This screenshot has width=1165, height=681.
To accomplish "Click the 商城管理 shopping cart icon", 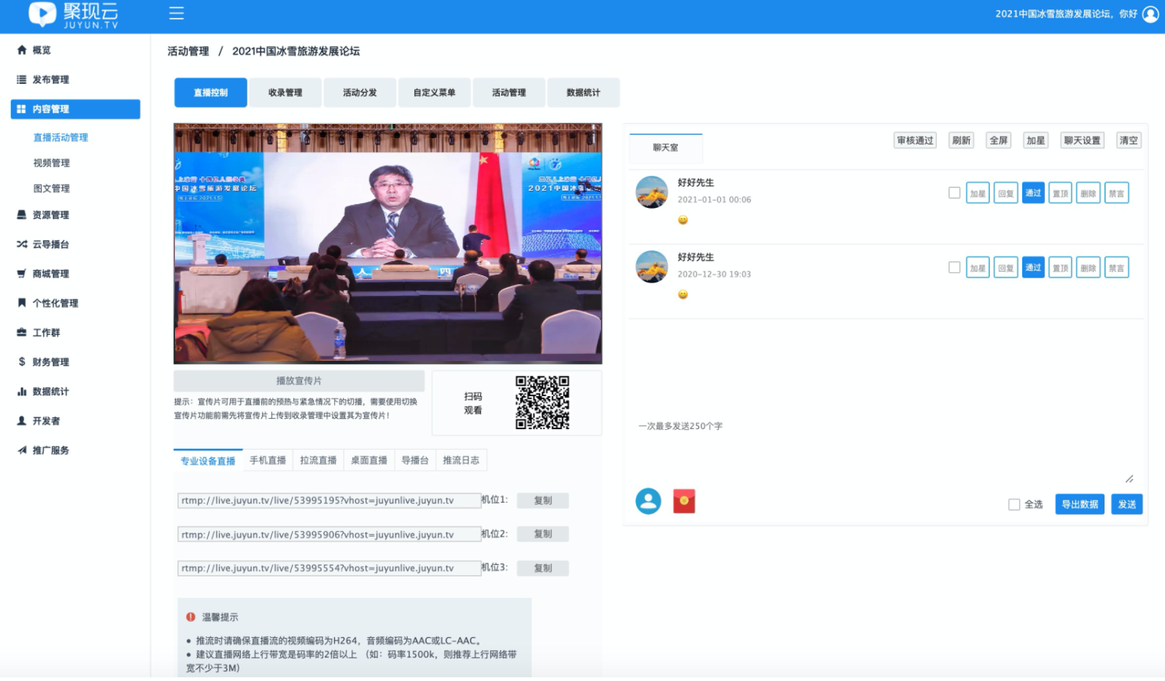I will (22, 274).
